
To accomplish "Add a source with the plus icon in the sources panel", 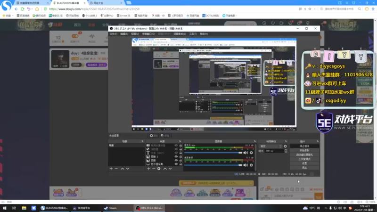I will (x=148, y=169).
